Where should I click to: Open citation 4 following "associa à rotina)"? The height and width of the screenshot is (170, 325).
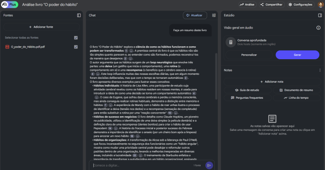pyautogui.click(x=92, y=74)
